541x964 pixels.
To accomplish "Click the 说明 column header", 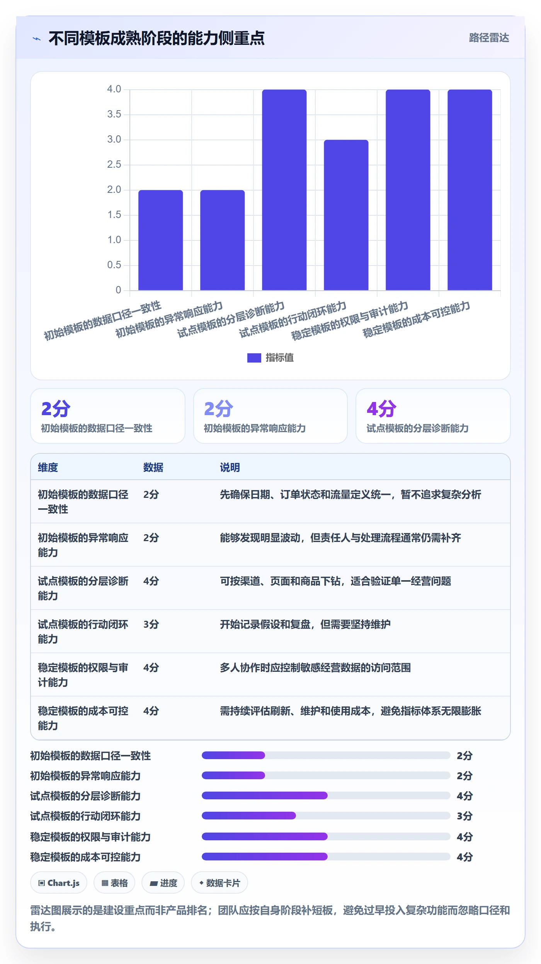I will point(230,467).
